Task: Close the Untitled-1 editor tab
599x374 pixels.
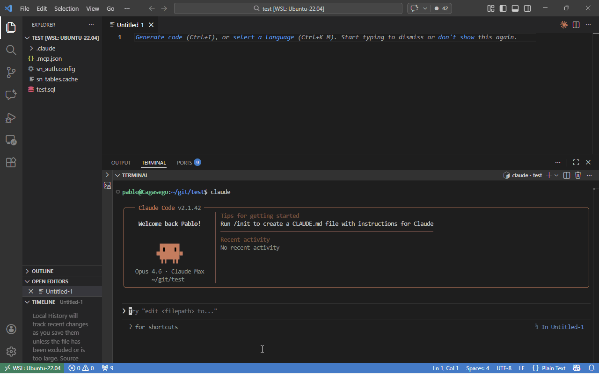Action: pyautogui.click(x=151, y=25)
